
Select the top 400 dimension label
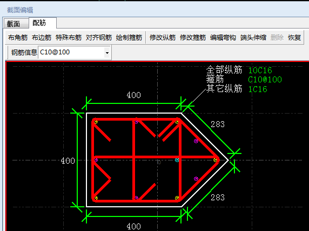pyautogui.click(x=133, y=95)
